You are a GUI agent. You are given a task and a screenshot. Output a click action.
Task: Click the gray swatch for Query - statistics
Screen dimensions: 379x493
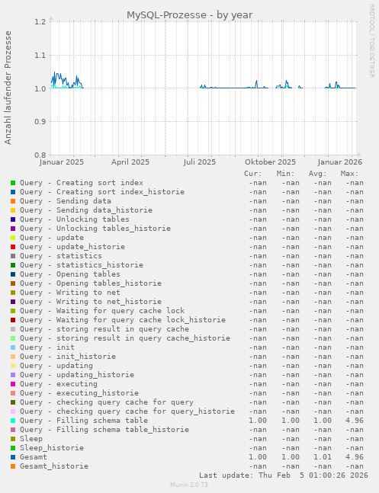pyautogui.click(x=13, y=256)
